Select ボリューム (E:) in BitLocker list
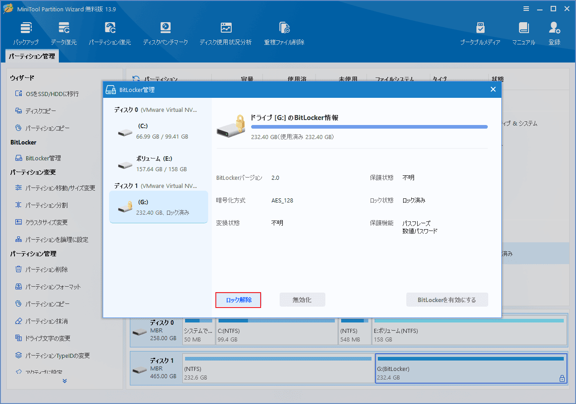Screen dimensions: 576x404 tap(158, 164)
